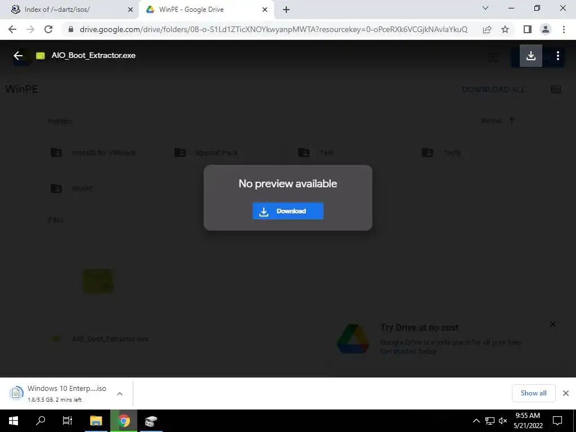
Task: Open the Chrome profile avatar menu
Action: pyautogui.click(x=546, y=29)
